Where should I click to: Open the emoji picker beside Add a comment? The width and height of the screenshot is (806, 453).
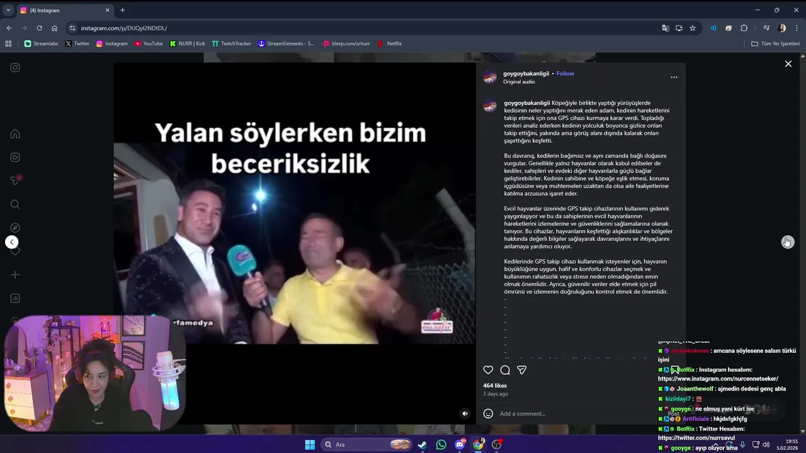point(488,413)
